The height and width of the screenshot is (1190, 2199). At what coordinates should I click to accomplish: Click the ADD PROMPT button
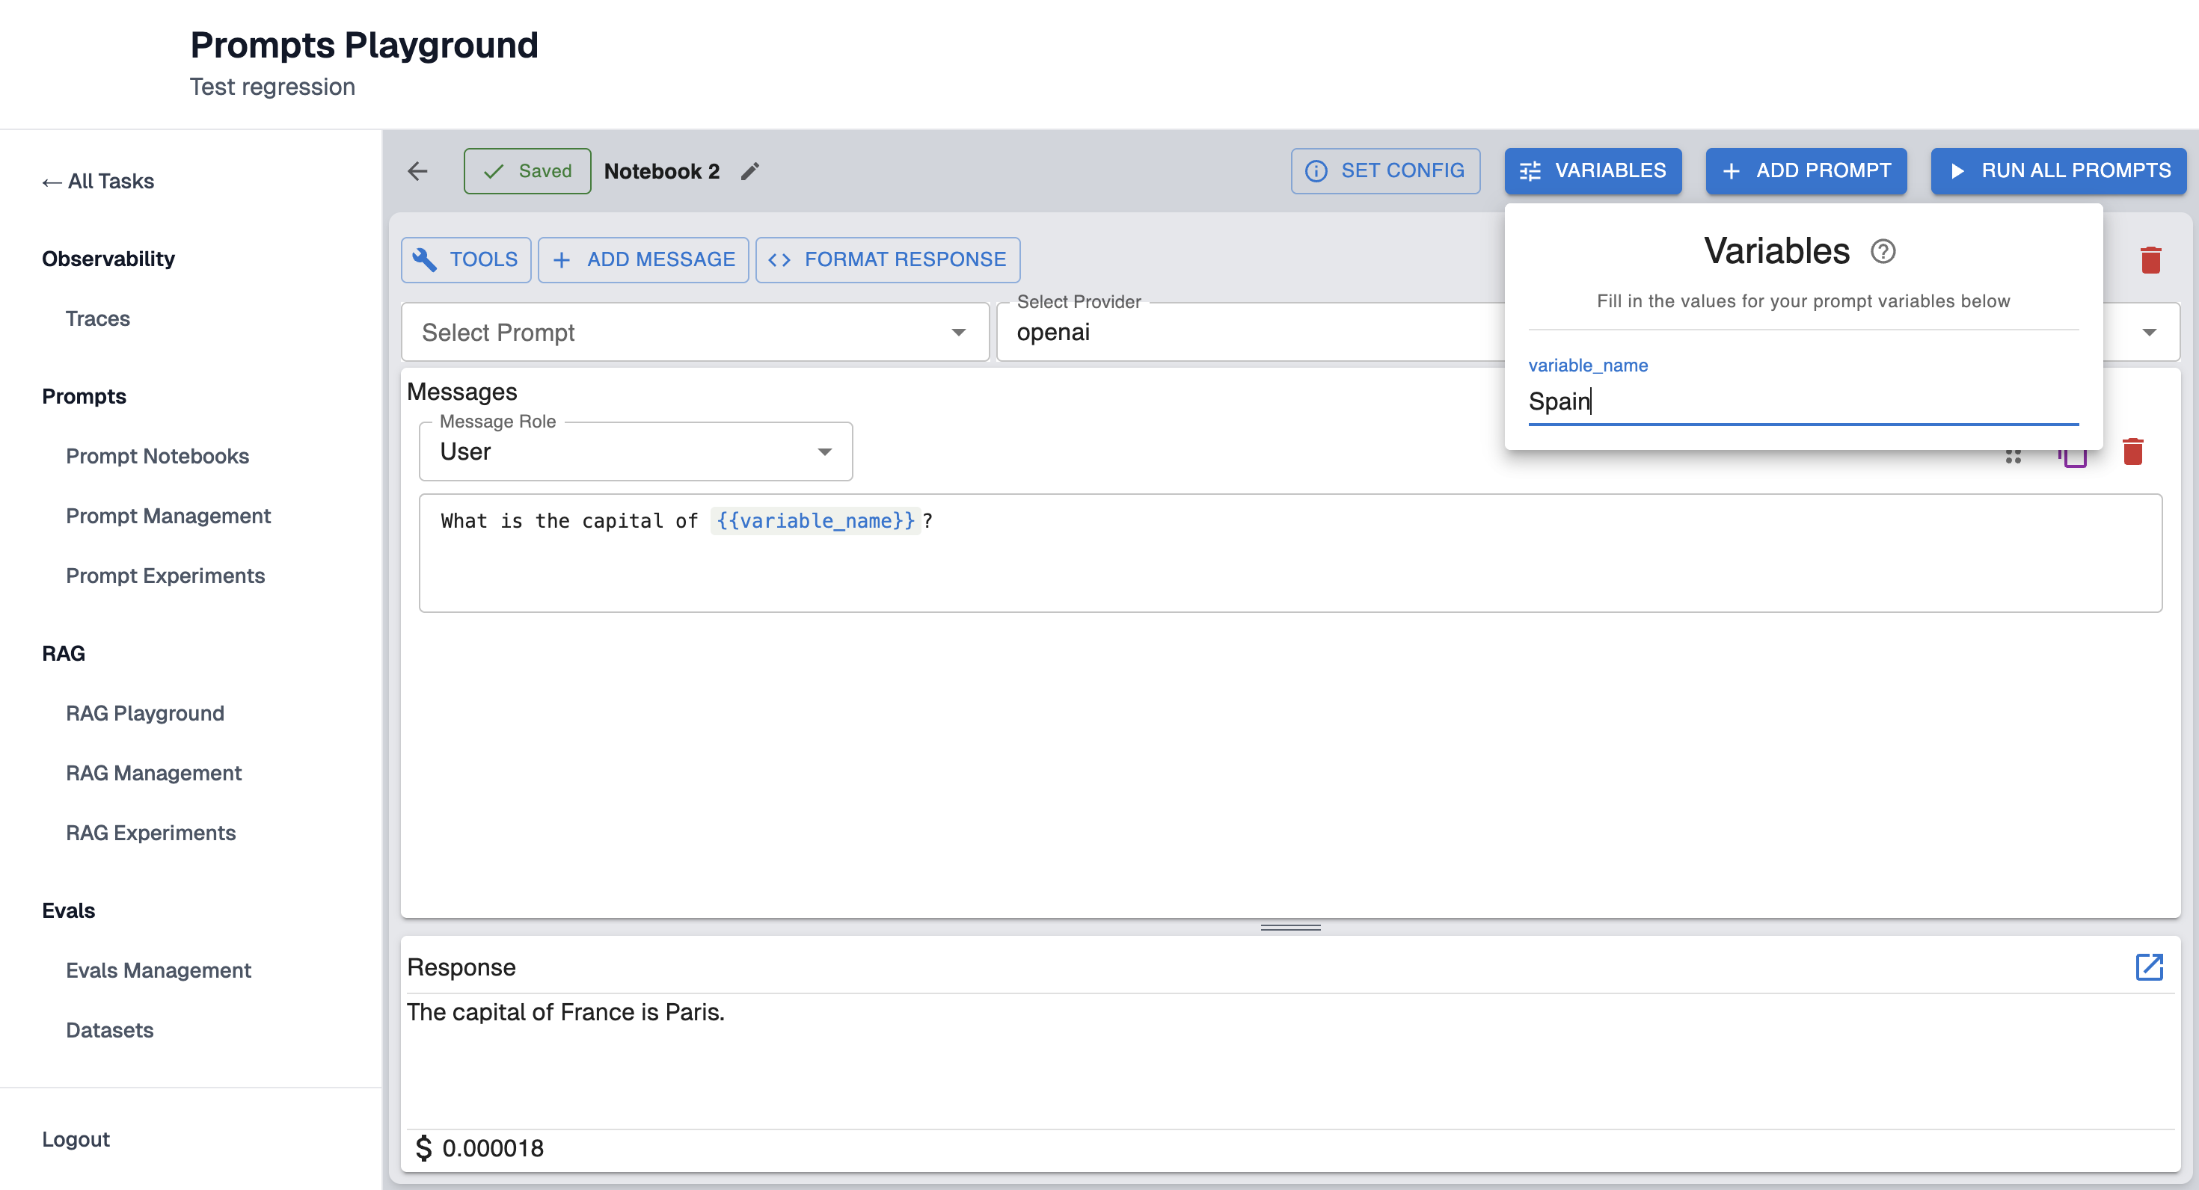tap(1806, 170)
